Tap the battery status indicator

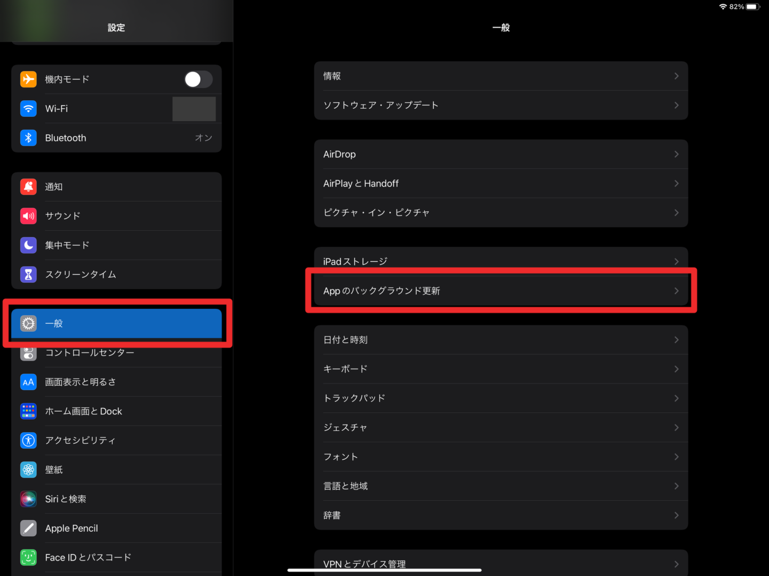click(752, 7)
